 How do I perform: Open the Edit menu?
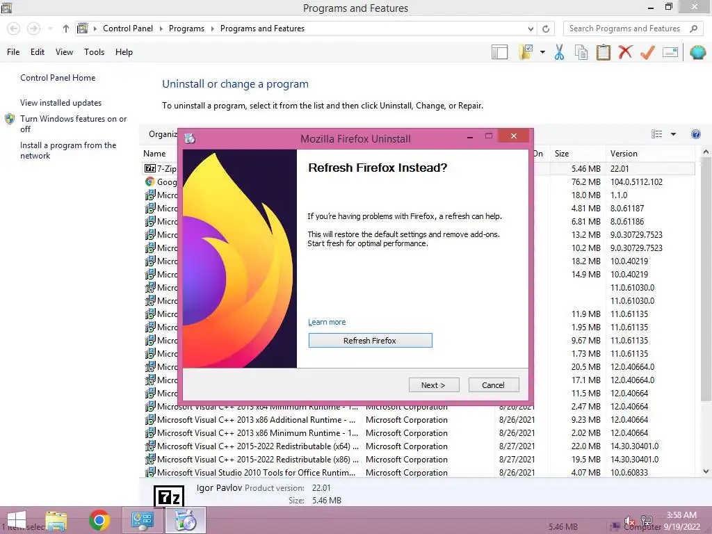click(x=38, y=52)
